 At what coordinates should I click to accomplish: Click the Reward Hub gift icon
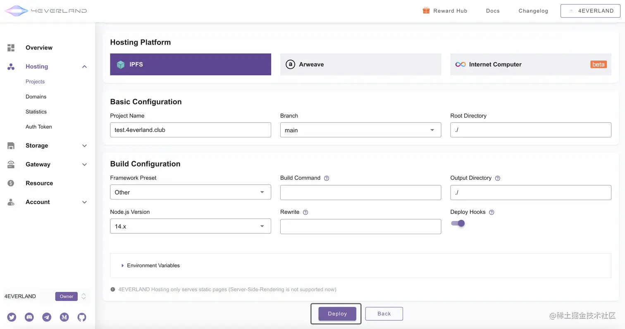click(x=426, y=11)
